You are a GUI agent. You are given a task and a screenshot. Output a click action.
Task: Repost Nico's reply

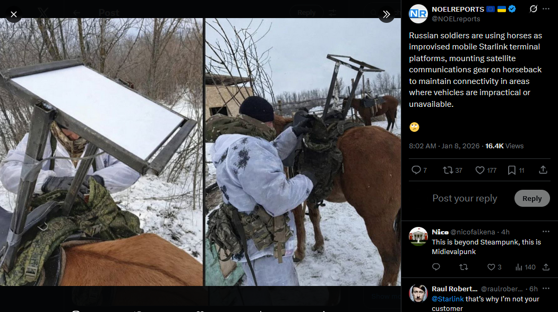463,267
